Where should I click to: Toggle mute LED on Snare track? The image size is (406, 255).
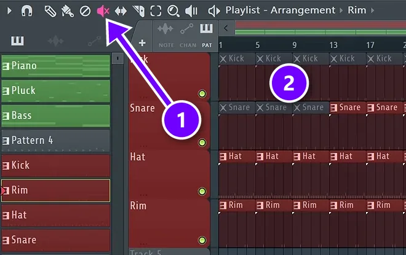point(202,143)
